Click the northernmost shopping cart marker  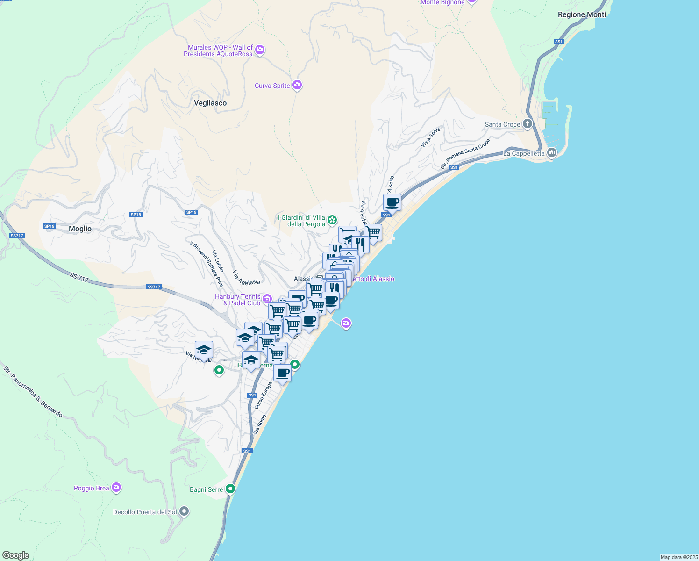[373, 232]
